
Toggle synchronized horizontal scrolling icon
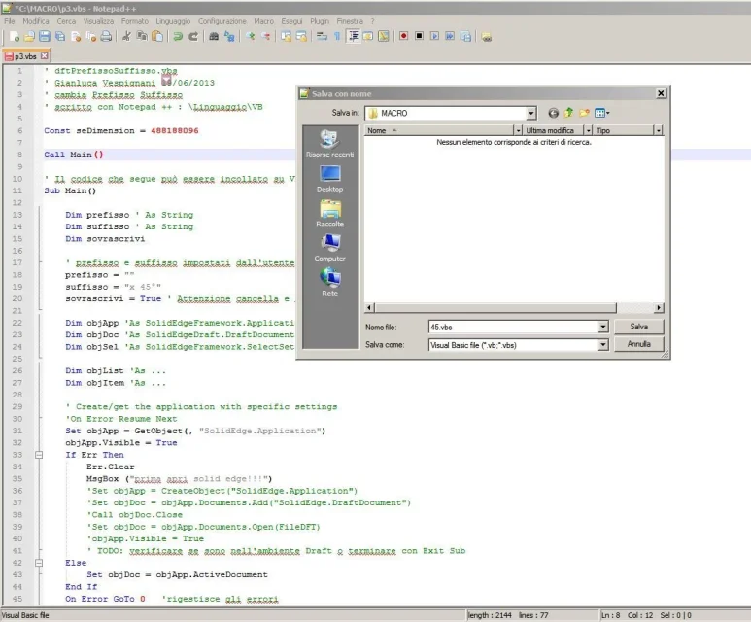click(x=301, y=36)
